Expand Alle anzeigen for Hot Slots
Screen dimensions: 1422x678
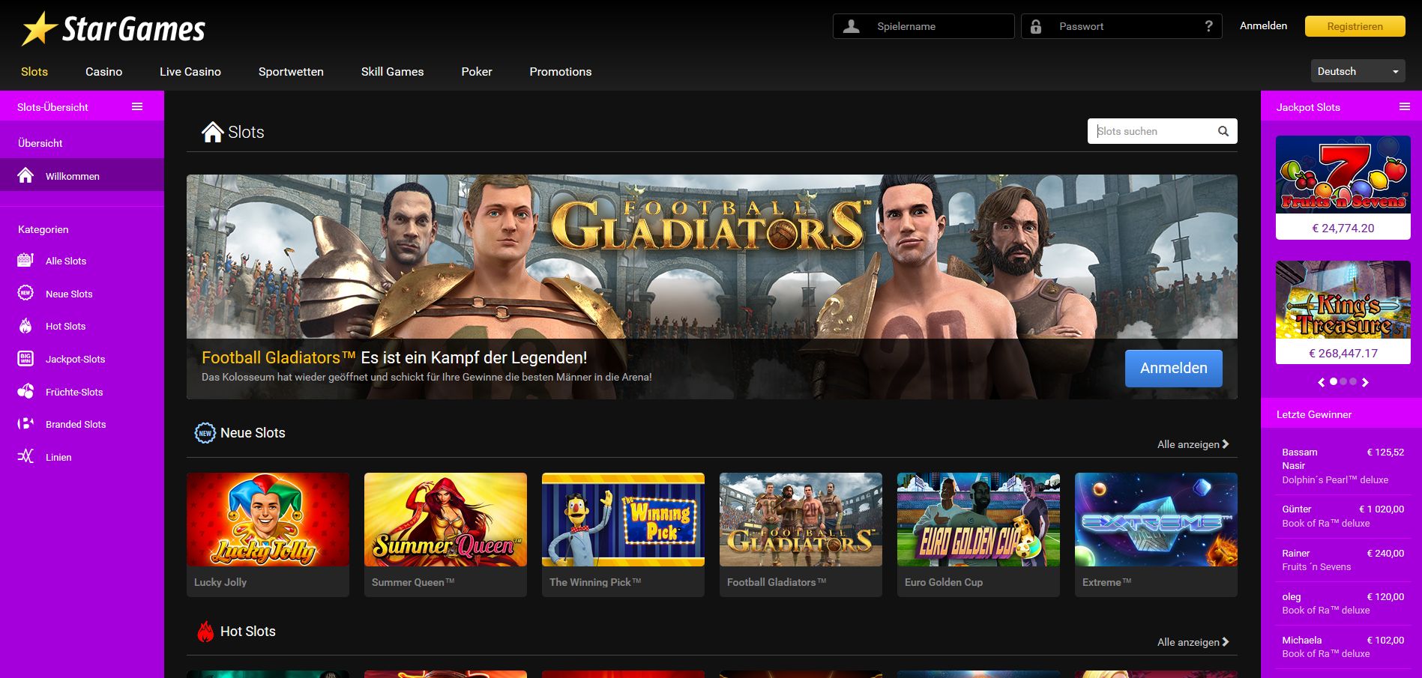(x=1193, y=642)
